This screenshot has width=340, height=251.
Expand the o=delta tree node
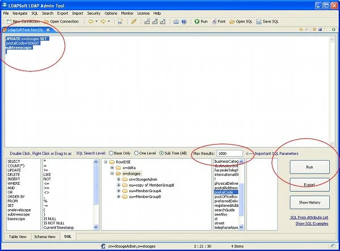(x=112, y=168)
